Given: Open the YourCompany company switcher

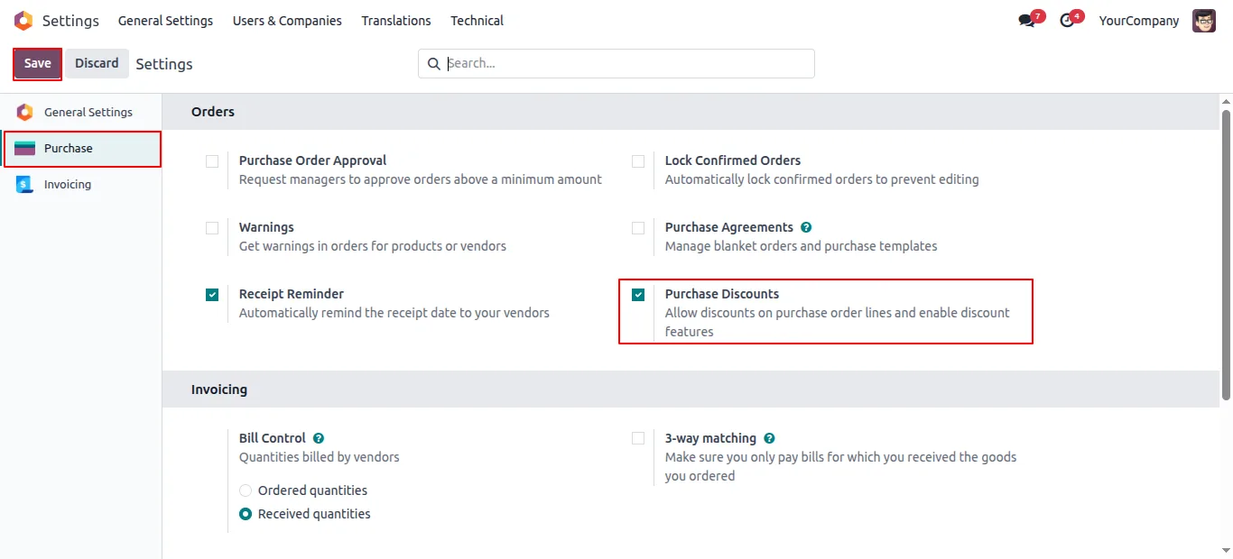Looking at the screenshot, I should [1138, 21].
